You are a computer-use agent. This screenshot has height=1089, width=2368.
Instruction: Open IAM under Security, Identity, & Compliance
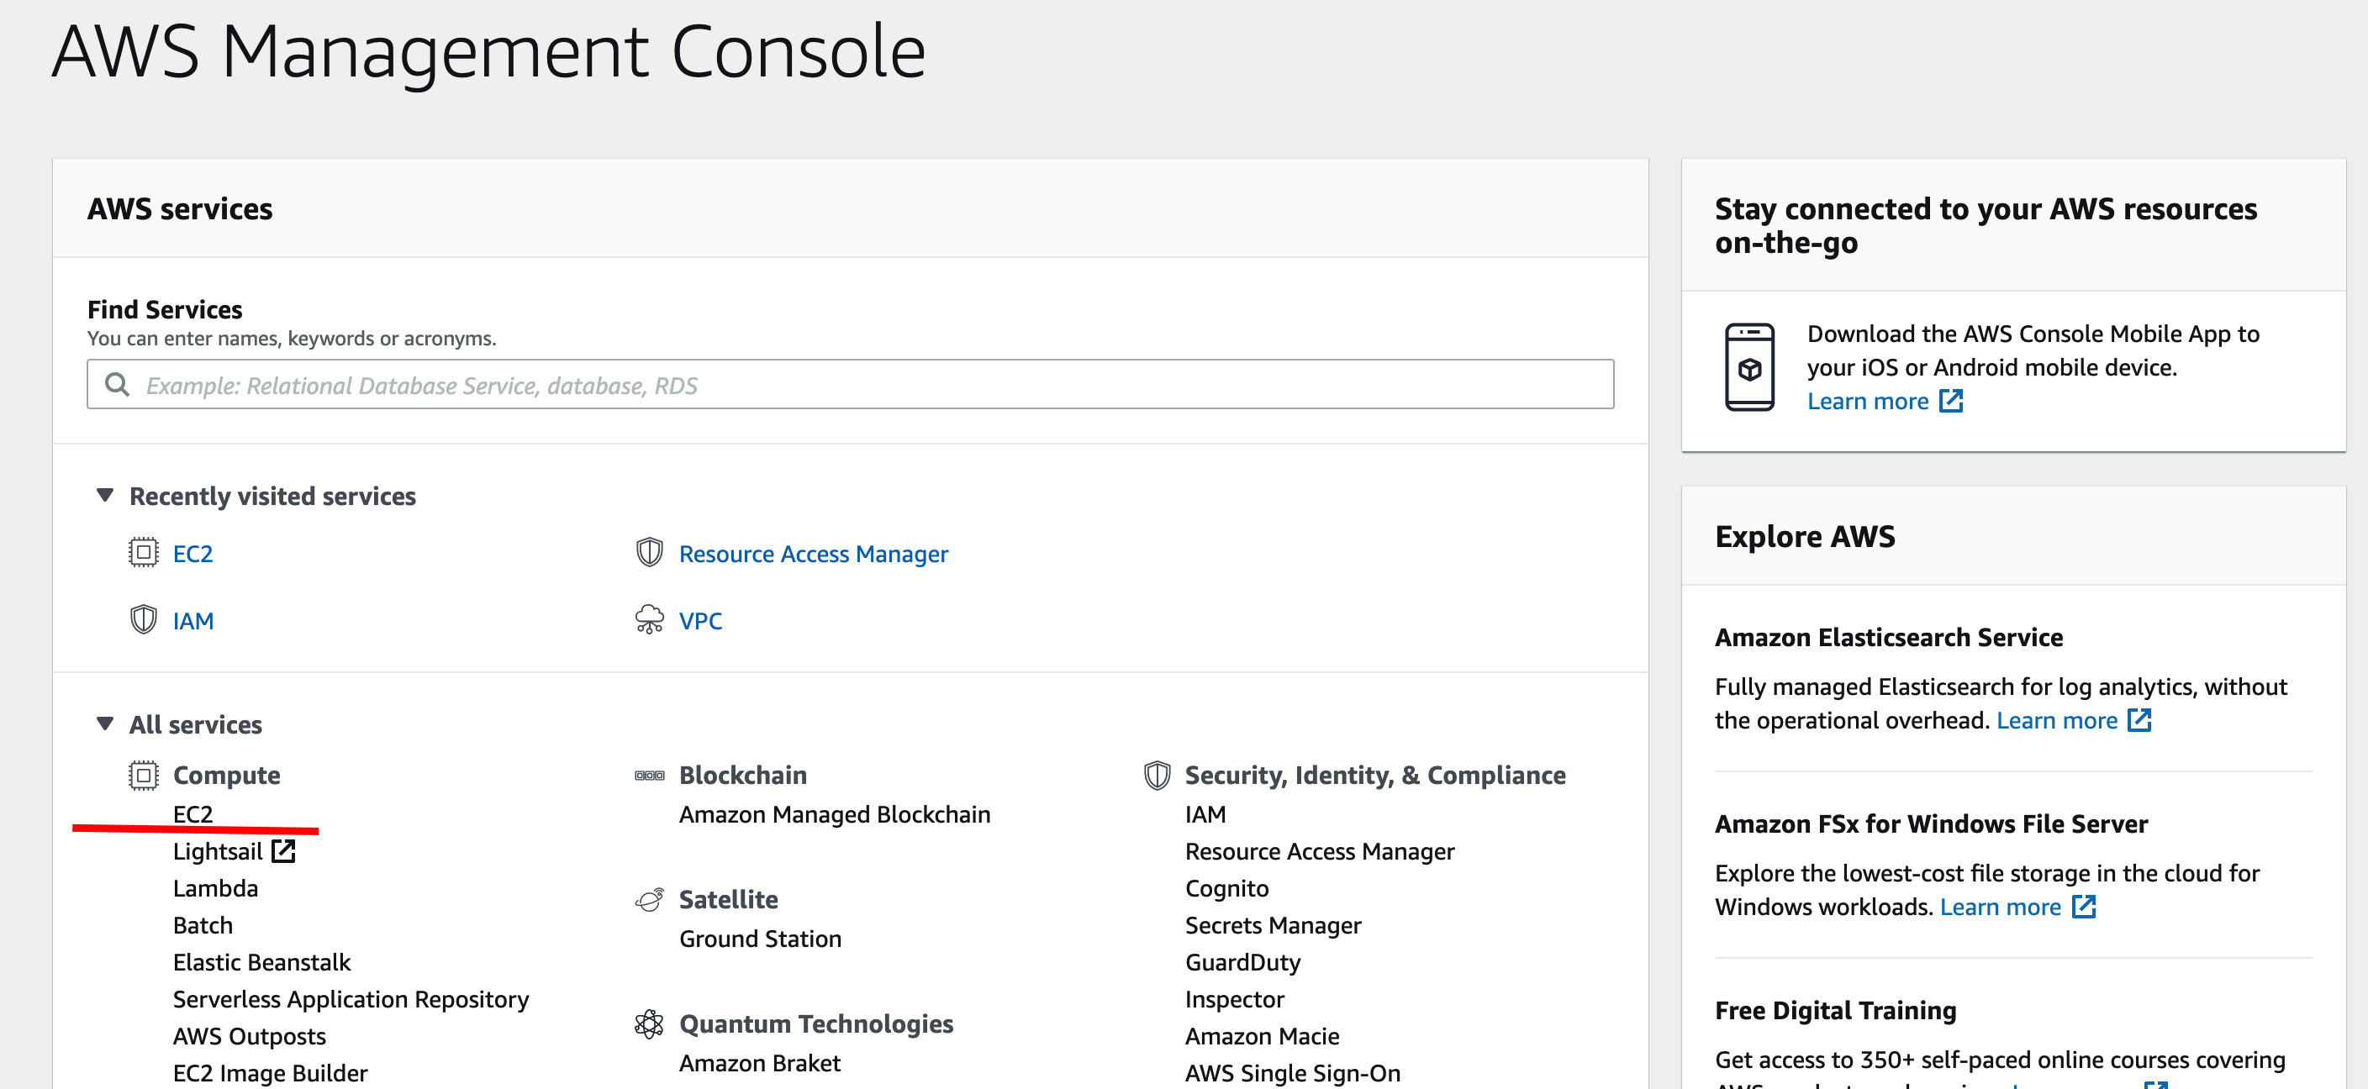[1205, 813]
